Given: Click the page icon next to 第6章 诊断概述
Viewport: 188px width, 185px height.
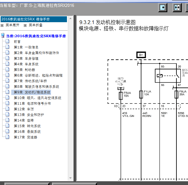Looking at the screenshot, I should [x=8, y=75].
